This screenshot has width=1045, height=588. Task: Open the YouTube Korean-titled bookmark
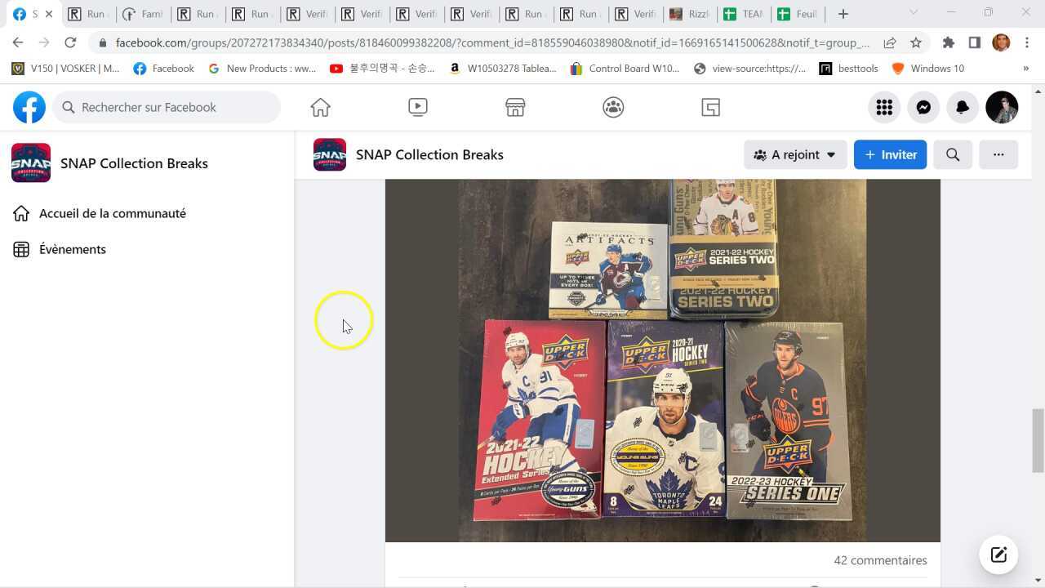coord(382,69)
